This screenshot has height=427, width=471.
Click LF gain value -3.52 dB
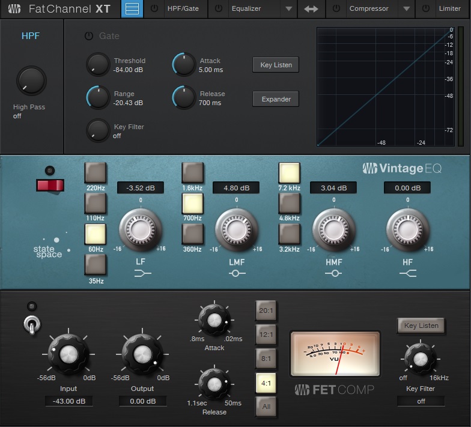pyautogui.click(x=141, y=188)
